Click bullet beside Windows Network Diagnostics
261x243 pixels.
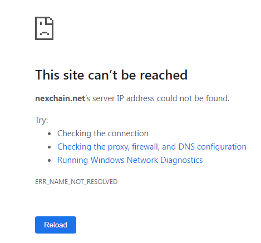point(49,161)
